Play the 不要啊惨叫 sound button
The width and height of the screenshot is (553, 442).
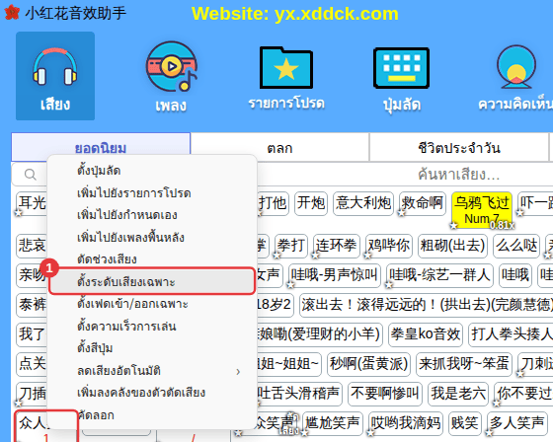tap(385, 394)
